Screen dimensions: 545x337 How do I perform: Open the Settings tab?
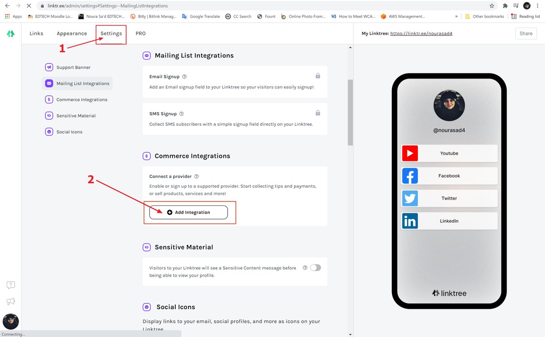point(111,34)
